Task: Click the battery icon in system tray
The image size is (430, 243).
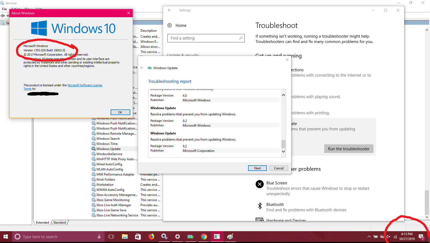Action: [375, 237]
